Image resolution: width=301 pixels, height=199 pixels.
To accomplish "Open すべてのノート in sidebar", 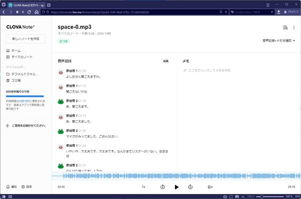I will 20,57.
